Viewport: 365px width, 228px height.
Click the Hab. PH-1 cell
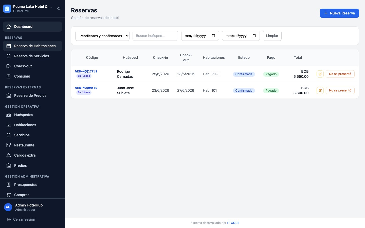pos(211,74)
